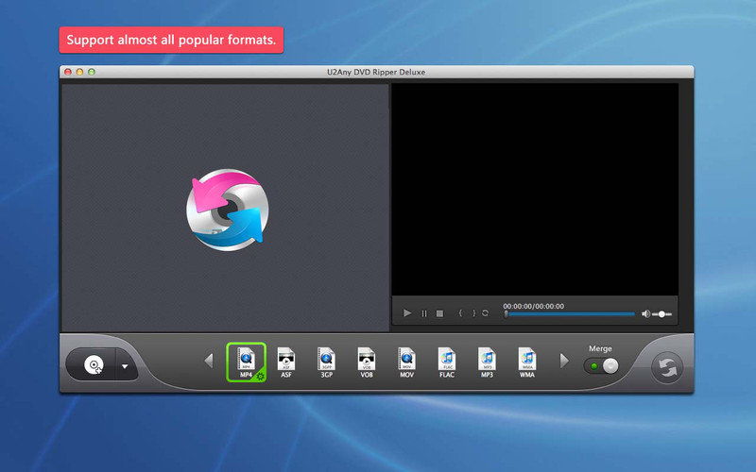
Task: Set trim start bracket marker
Action: point(460,313)
